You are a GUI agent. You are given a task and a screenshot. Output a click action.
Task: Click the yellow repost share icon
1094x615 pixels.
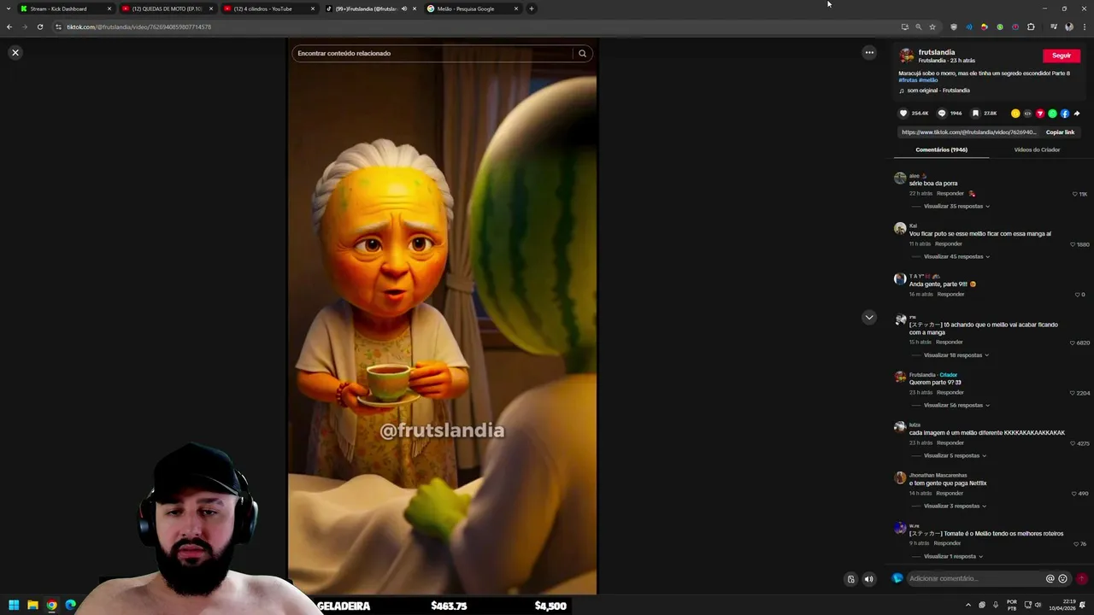[1015, 113]
